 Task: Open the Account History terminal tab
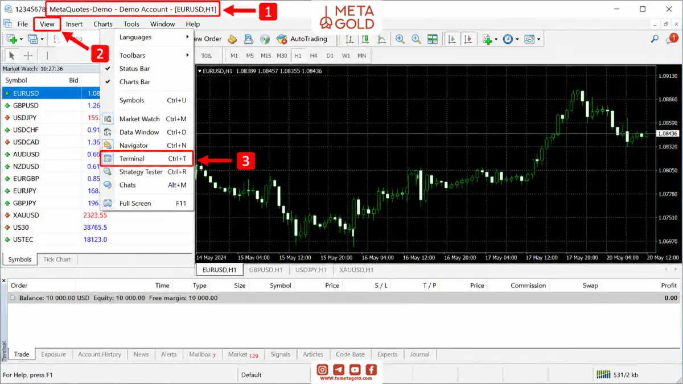[x=100, y=354]
